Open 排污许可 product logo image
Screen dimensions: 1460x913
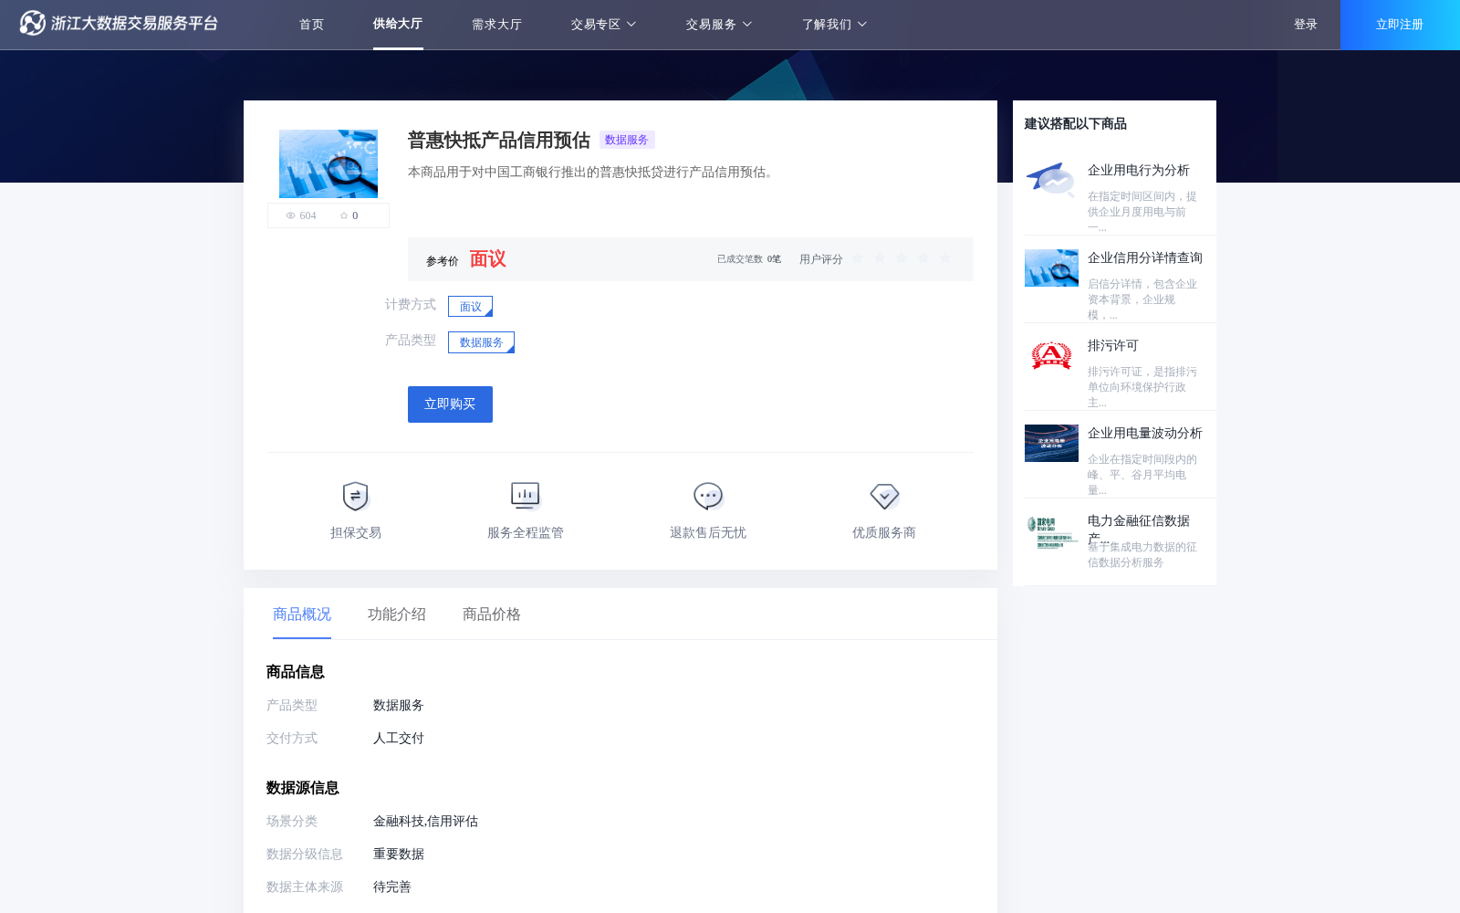[x=1051, y=355]
